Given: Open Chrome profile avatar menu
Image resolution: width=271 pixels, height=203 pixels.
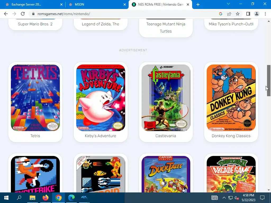Looking at the screenshot, I should point(257,14).
